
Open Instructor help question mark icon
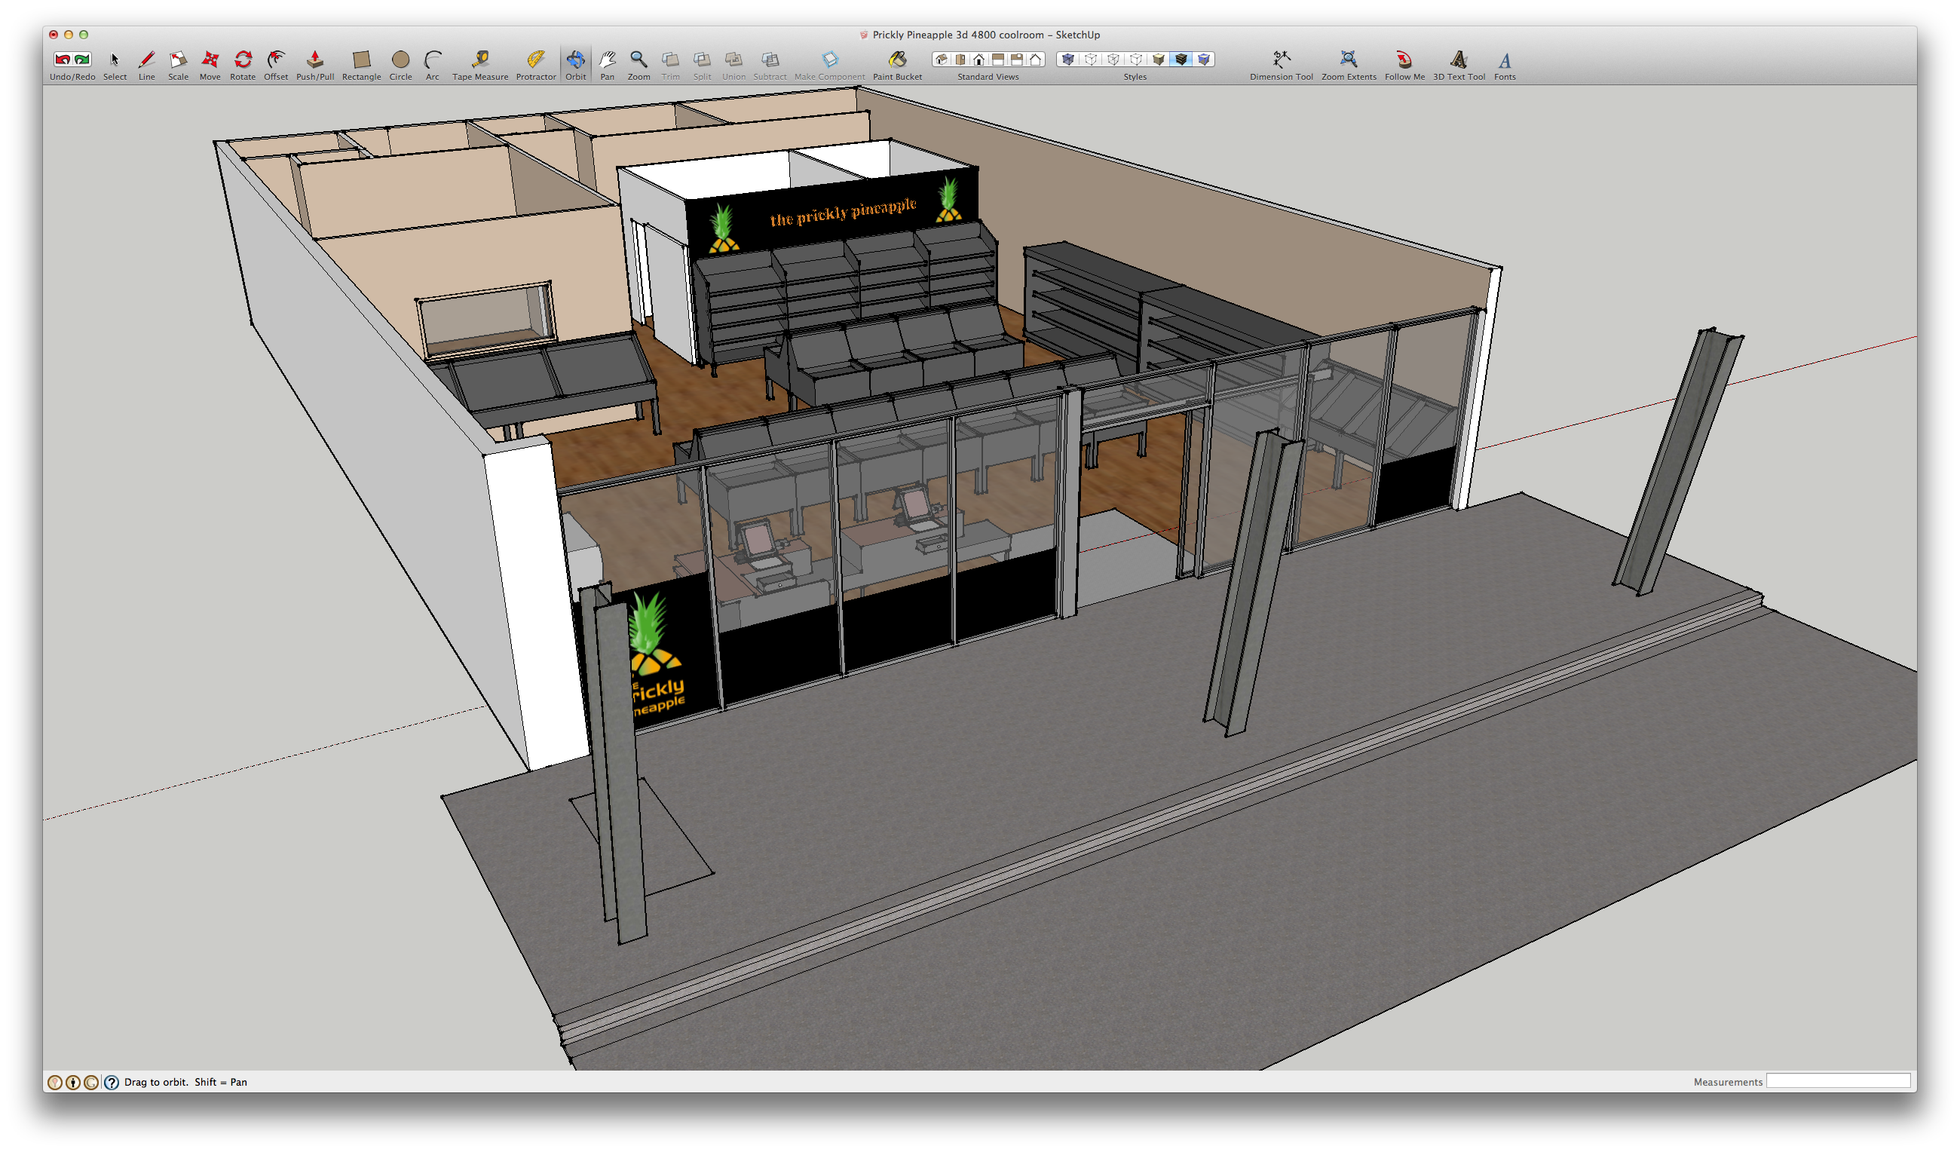112,1082
